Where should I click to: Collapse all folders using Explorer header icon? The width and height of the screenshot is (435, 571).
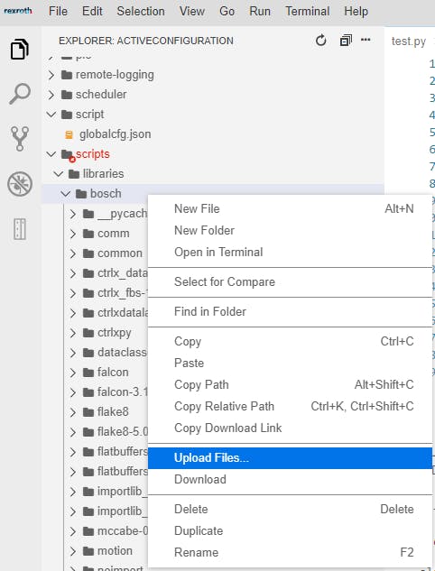(346, 41)
